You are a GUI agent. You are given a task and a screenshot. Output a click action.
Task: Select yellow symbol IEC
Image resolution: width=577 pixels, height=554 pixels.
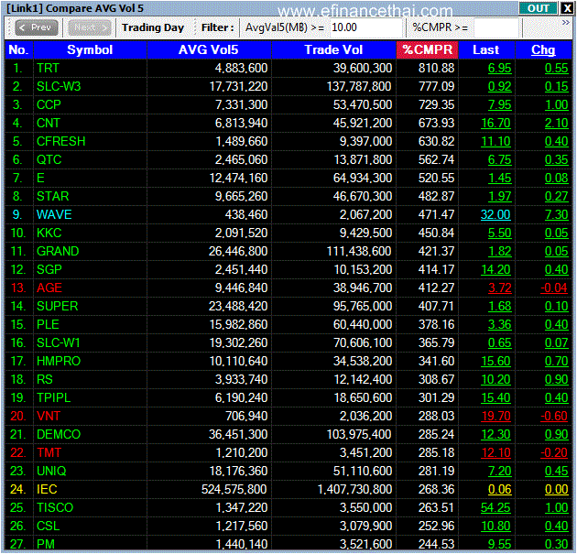point(47,490)
